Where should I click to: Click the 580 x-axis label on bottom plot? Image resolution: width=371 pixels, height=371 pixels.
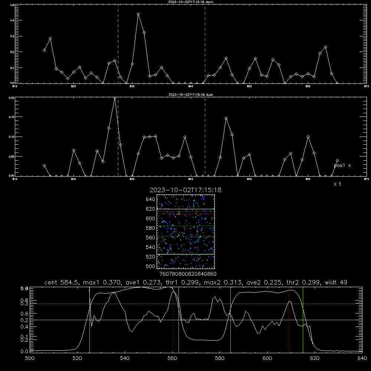click(x=220, y=358)
